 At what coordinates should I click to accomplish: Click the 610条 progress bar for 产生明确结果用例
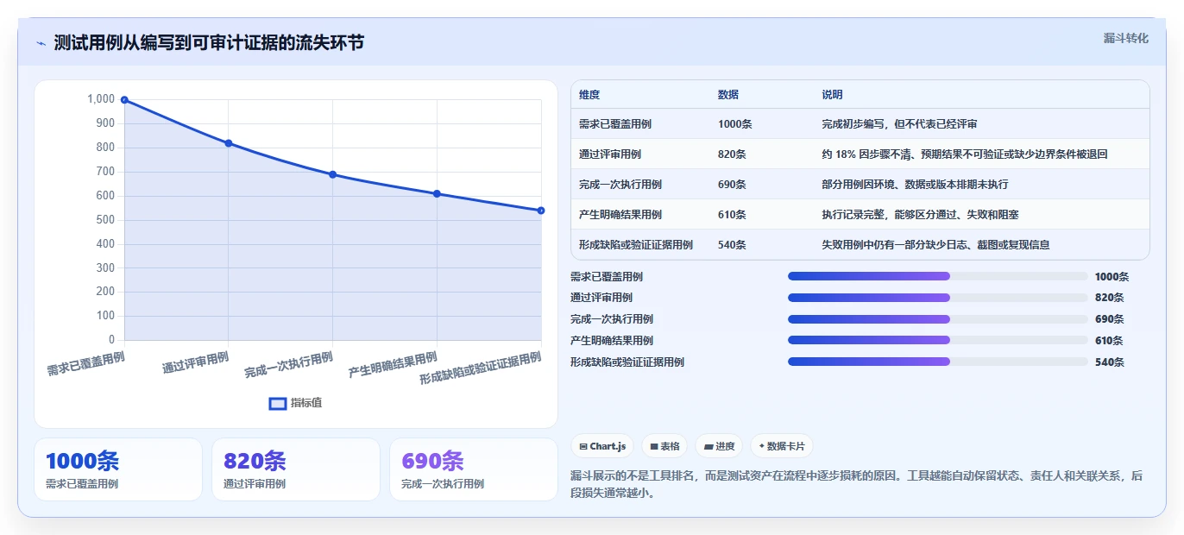coord(937,340)
